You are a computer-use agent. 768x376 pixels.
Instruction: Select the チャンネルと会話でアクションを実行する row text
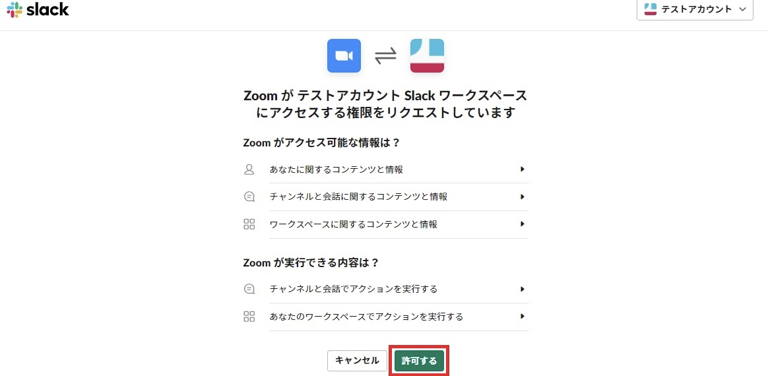pyautogui.click(x=353, y=289)
